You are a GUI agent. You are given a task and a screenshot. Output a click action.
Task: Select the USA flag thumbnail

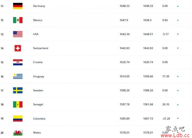(x=18, y=34)
